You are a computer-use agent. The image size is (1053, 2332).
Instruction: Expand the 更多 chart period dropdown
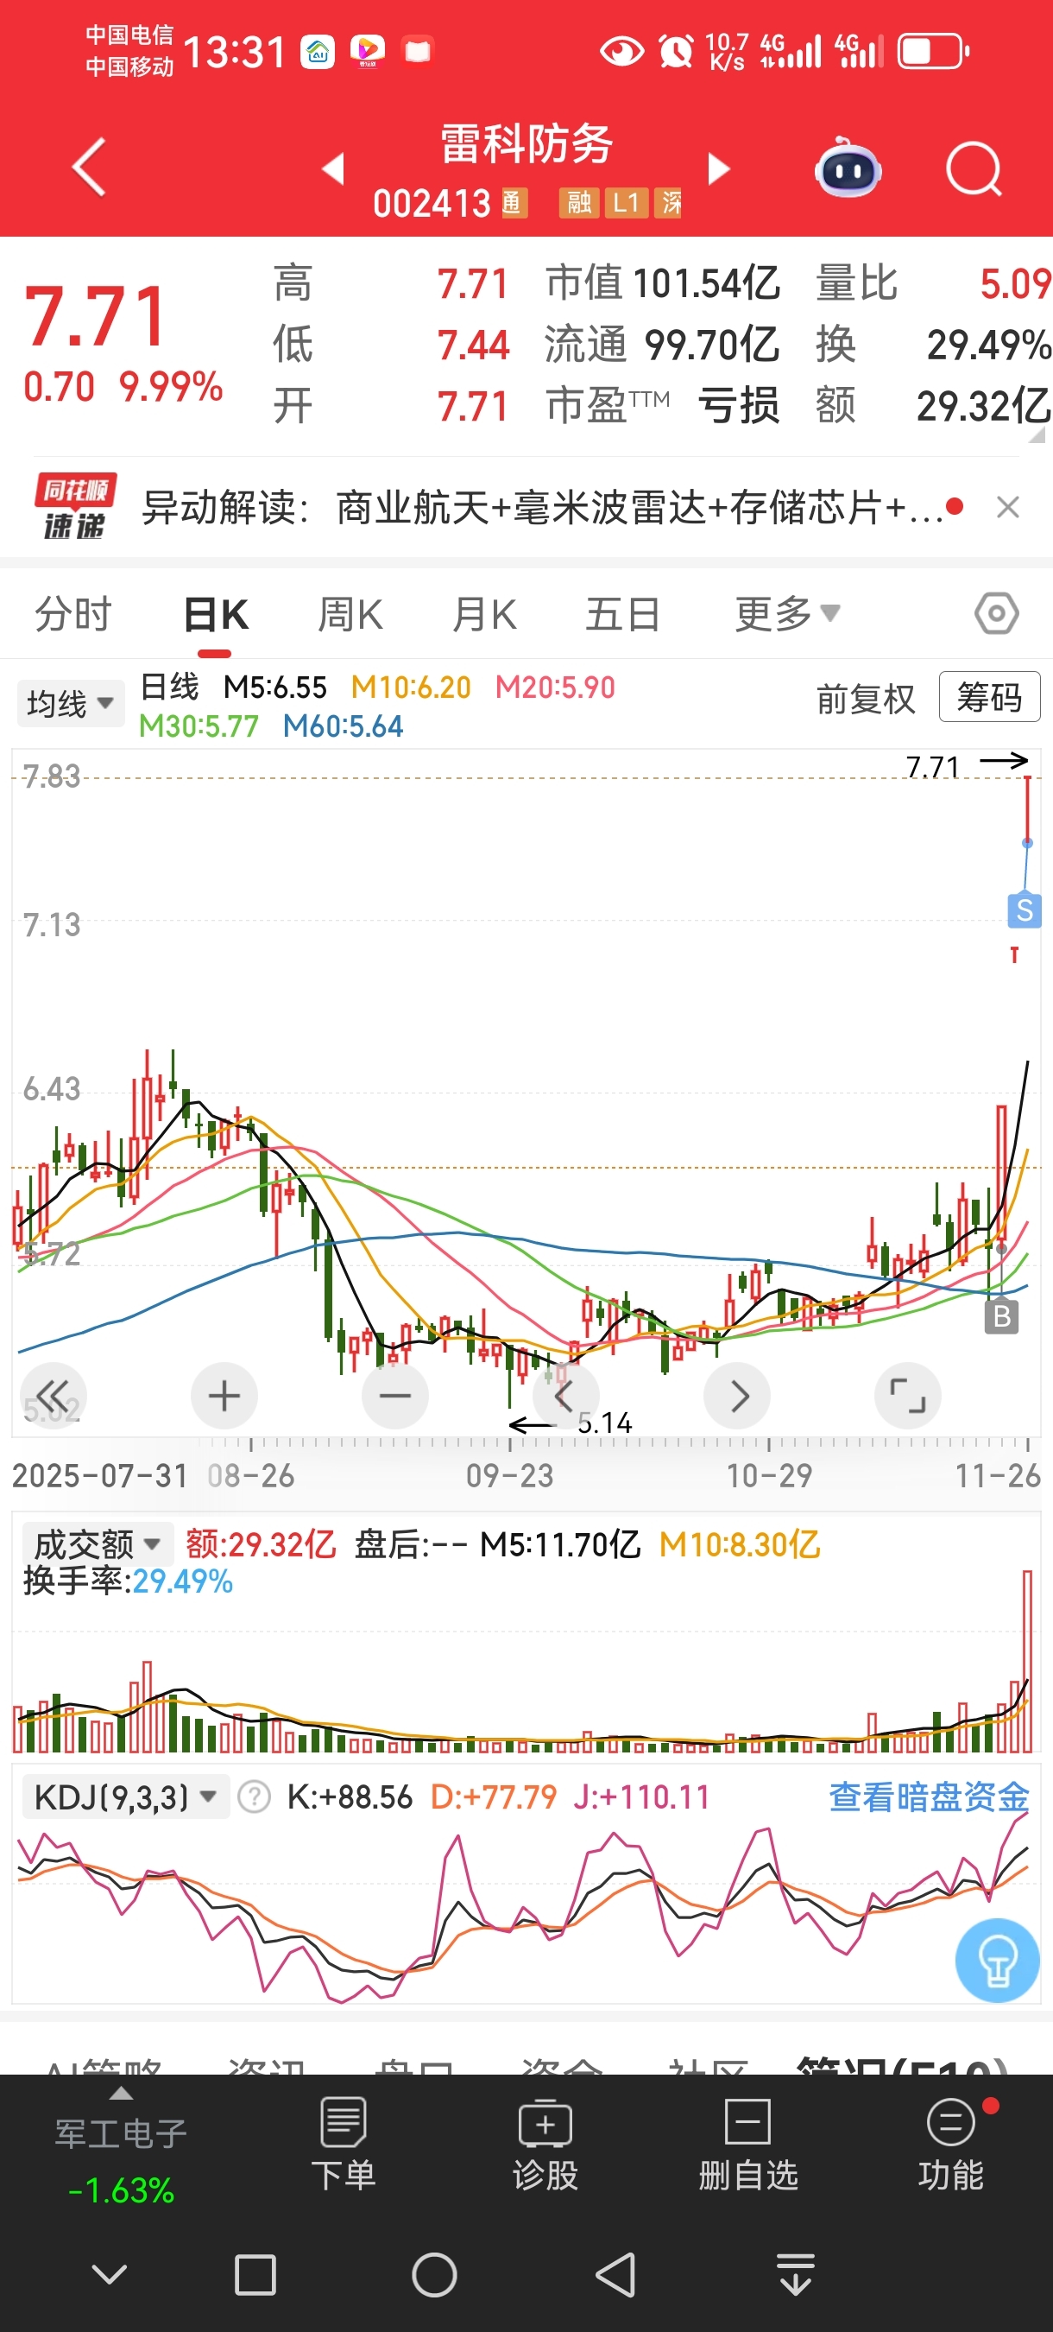(787, 615)
